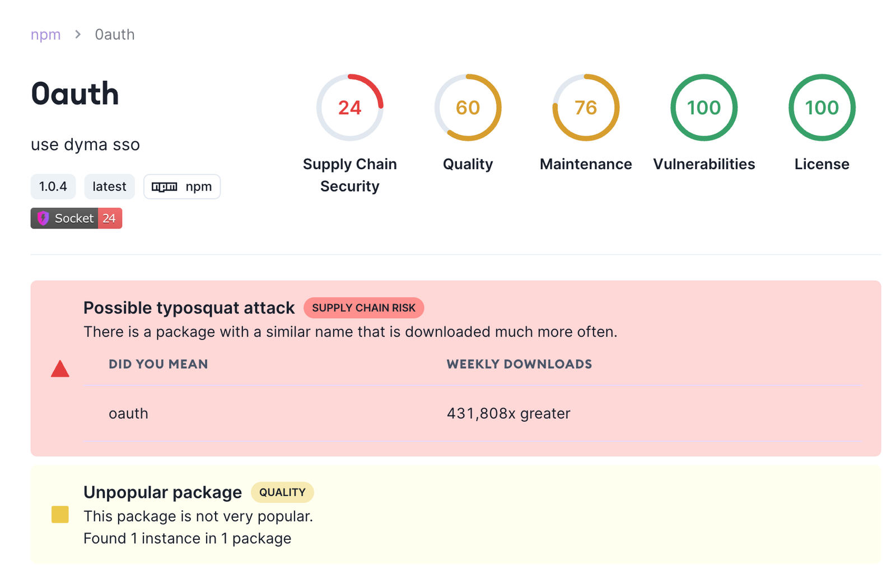Open the suggested oauth package link
Viewport: 896px width, 583px height.
[x=128, y=413]
